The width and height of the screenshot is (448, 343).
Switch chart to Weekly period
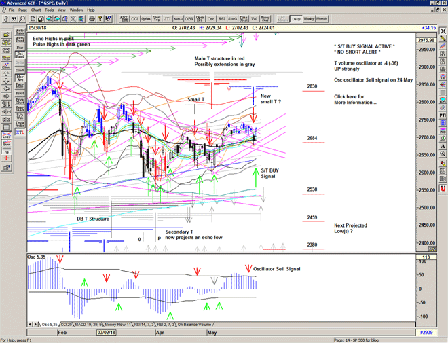tap(308, 20)
